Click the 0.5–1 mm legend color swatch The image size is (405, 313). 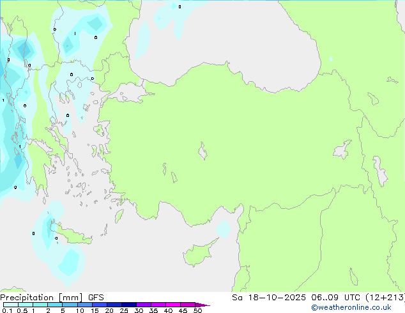26,305
